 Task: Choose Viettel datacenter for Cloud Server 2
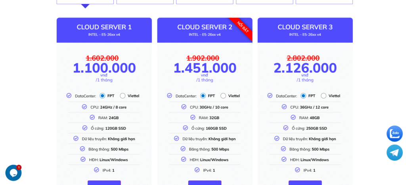coord(223,96)
